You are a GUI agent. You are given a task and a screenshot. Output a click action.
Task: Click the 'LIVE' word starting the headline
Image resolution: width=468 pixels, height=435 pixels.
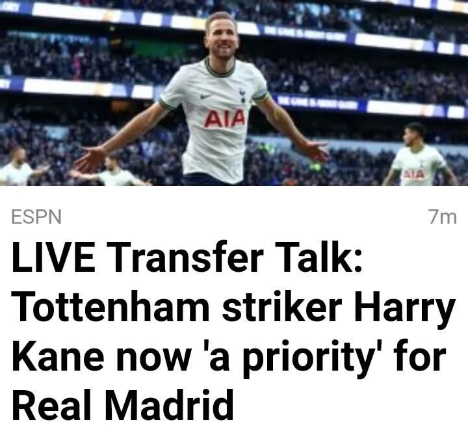(x=54, y=257)
